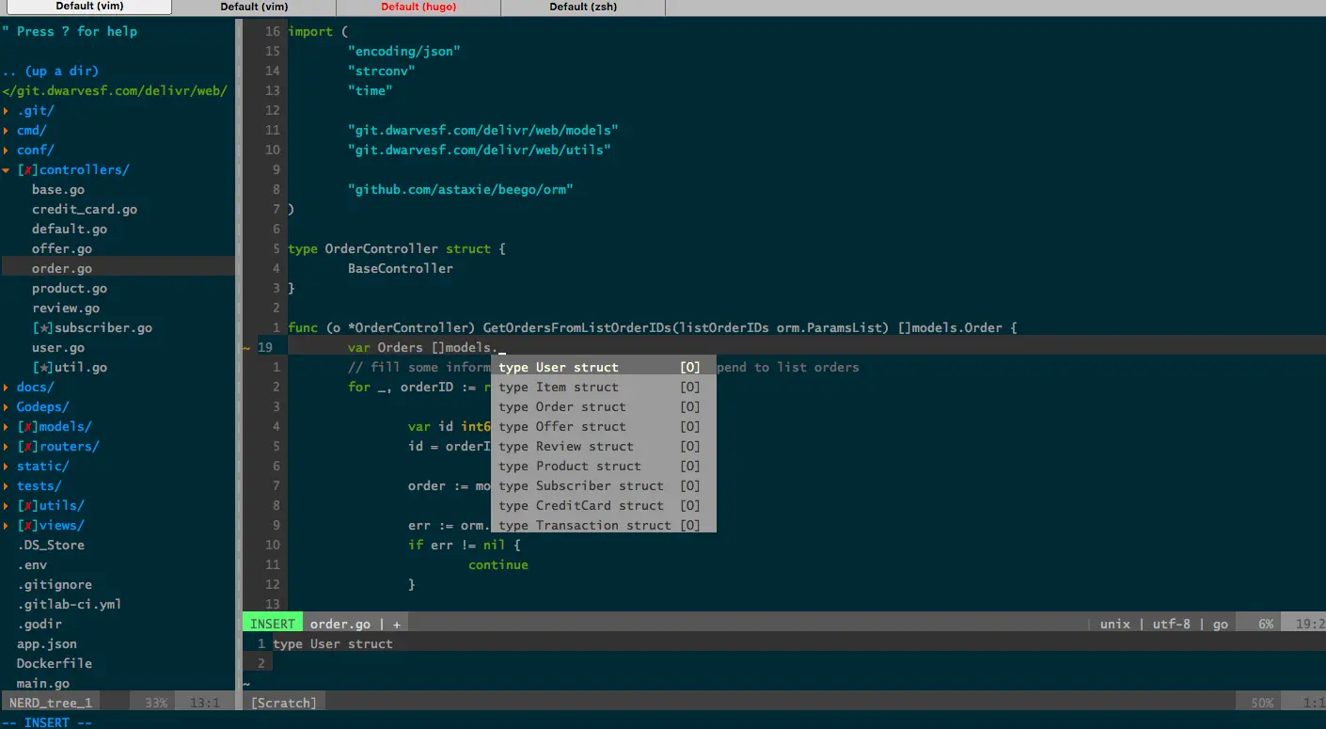The image size is (1326, 729).
Task: Choose 'type CreditCard struct' completion
Action: coord(604,506)
